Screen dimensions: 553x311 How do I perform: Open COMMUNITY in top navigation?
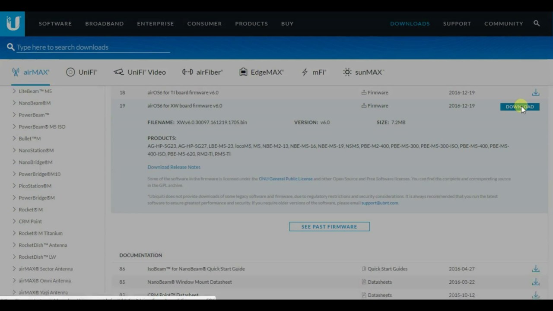point(504,23)
